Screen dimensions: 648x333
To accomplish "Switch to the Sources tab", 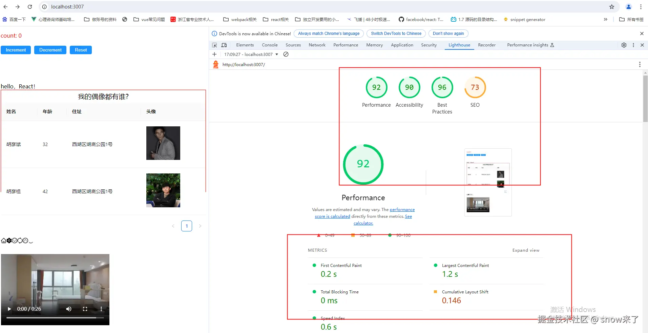I will coord(293,45).
